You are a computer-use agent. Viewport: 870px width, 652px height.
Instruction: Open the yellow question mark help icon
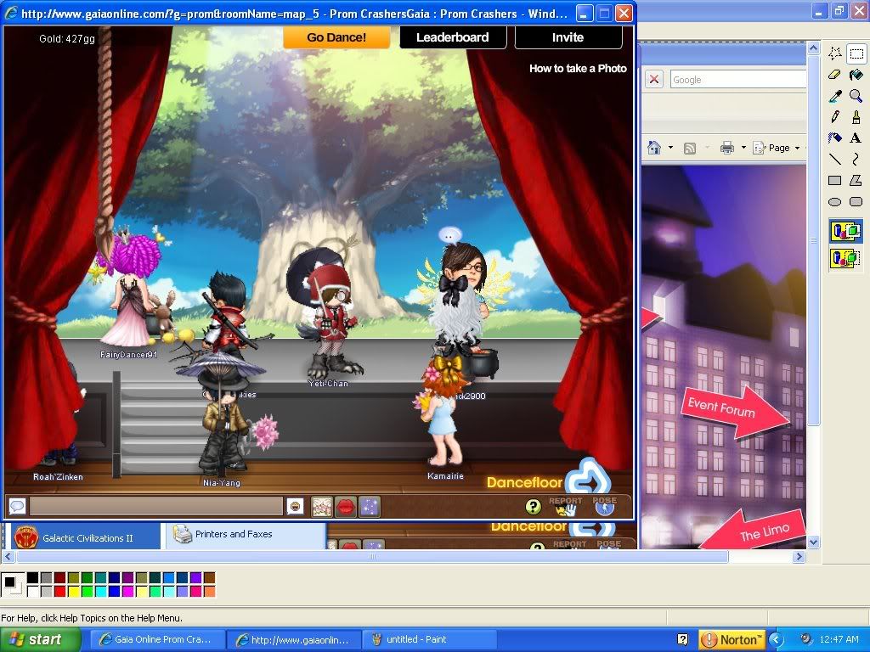pos(534,506)
